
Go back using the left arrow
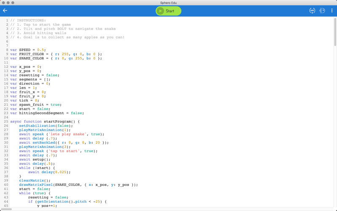pyautogui.click(x=5, y=11)
